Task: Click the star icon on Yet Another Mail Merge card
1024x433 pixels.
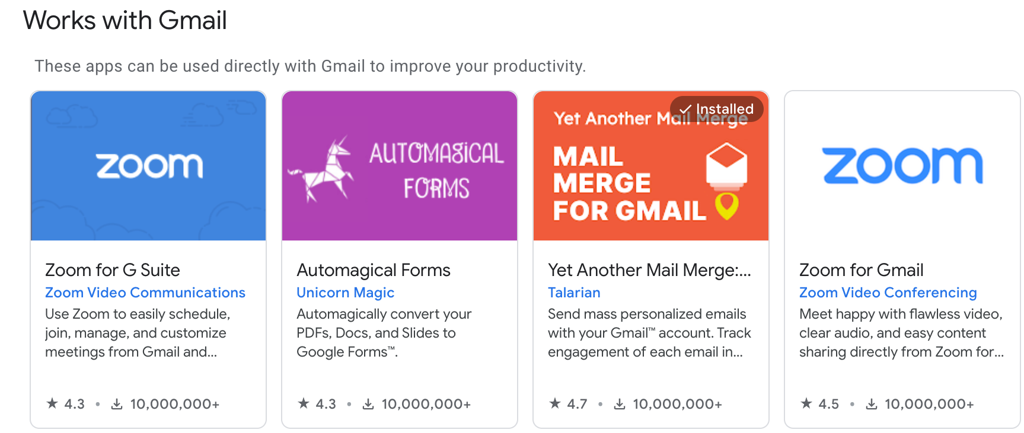Action: pos(555,403)
